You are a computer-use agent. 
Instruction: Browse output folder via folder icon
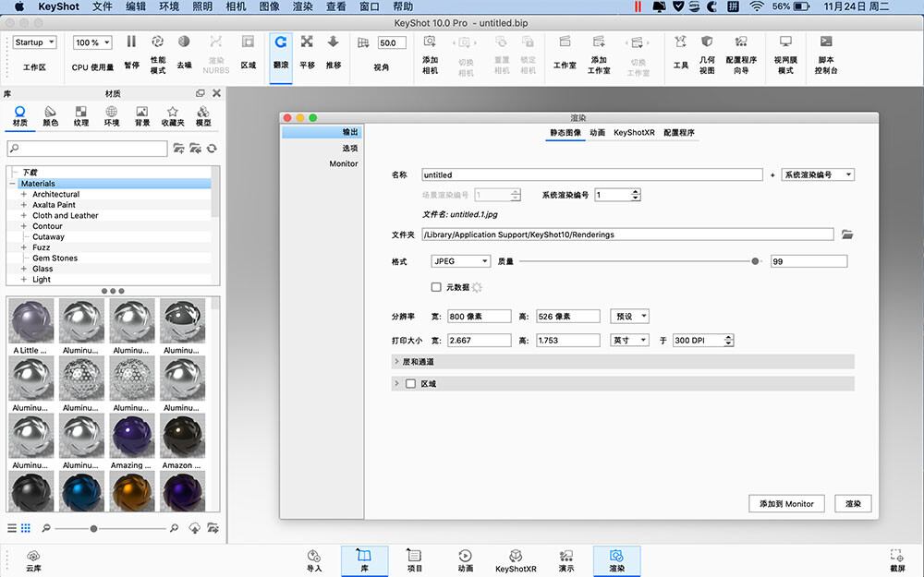tap(847, 234)
